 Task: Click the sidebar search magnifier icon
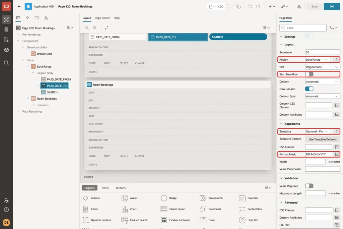click(x=6, y=63)
